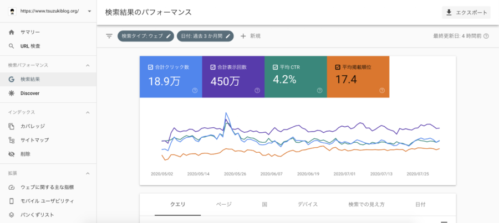
Task: Click the Google G icon beside 検索結果
Action: (12, 80)
